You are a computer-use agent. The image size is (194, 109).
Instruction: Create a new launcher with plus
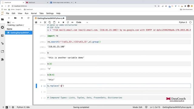9,18
